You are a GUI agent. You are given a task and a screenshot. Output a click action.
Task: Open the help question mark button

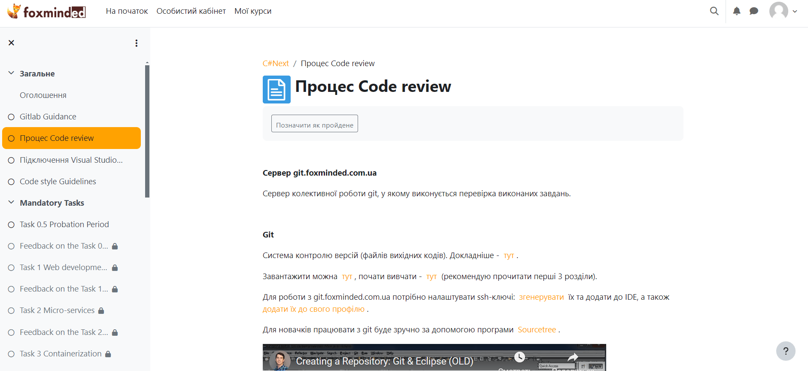click(x=785, y=351)
